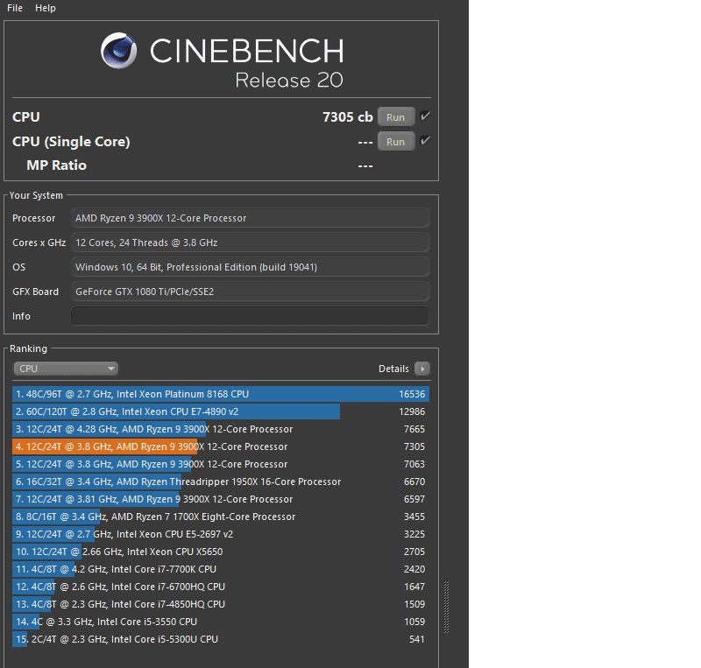Image resolution: width=701 pixels, height=668 pixels.
Task: Click the OS field Windows 10
Action: (x=250, y=267)
